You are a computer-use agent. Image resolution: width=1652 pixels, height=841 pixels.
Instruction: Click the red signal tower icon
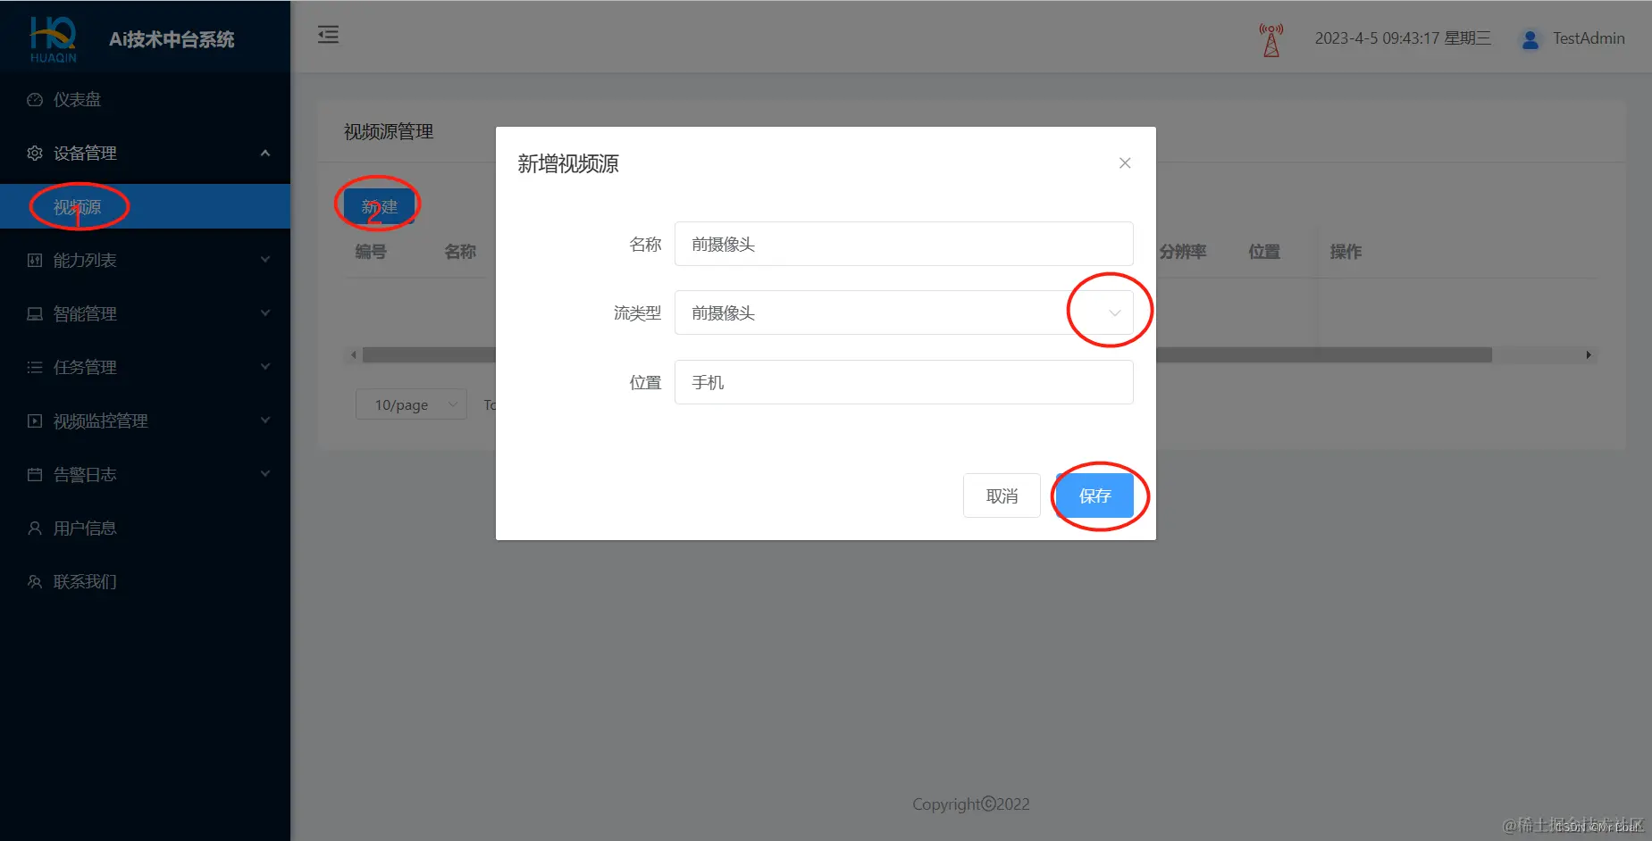point(1270,39)
